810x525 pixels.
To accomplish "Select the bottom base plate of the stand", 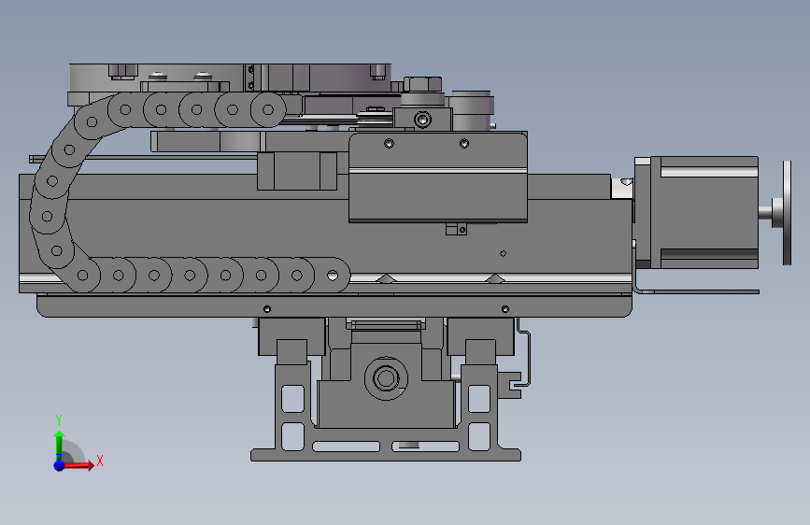I will 386,455.
